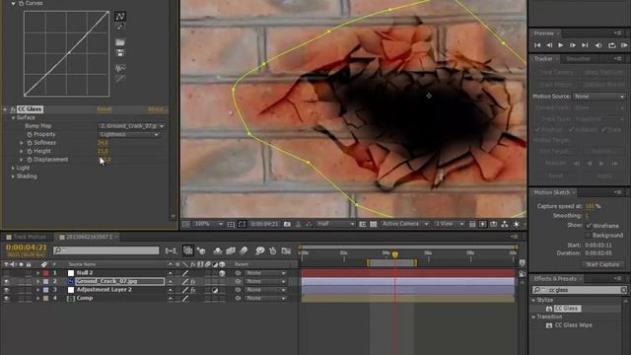Open Property dropdown set to Lightness
631x355 pixels.
coord(129,134)
